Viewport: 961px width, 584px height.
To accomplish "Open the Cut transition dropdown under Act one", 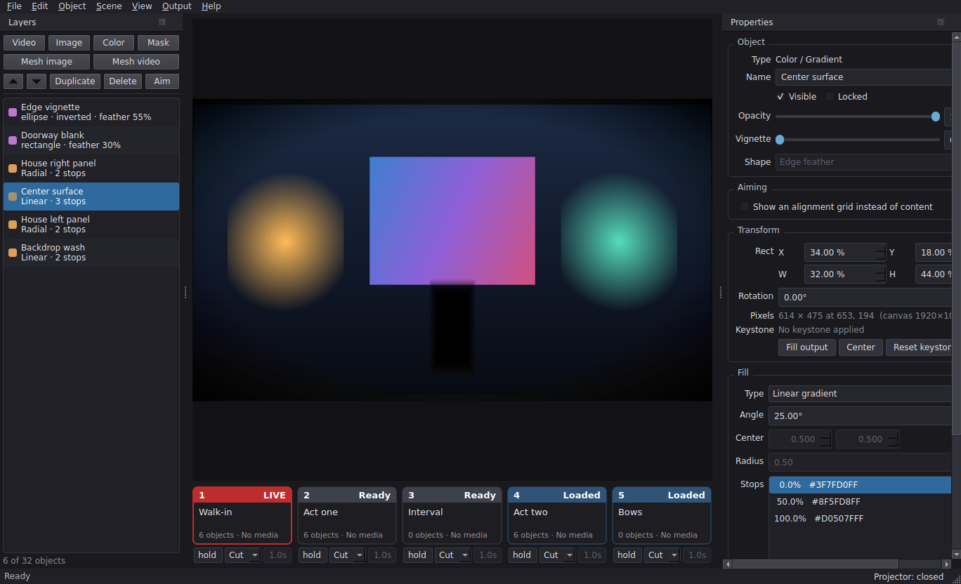I will [347, 555].
